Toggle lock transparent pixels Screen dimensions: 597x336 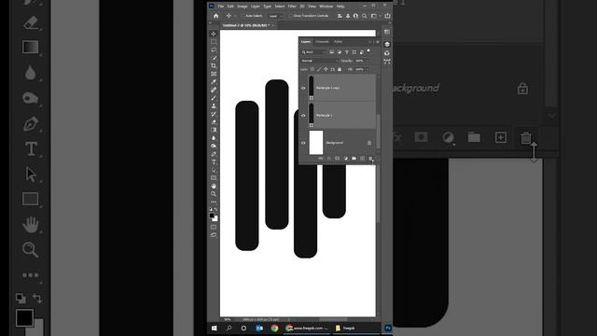312,69
